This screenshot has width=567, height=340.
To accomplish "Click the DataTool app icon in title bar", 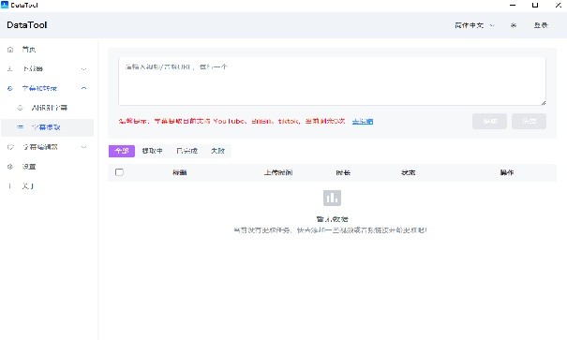I will (x=5, y=5).
